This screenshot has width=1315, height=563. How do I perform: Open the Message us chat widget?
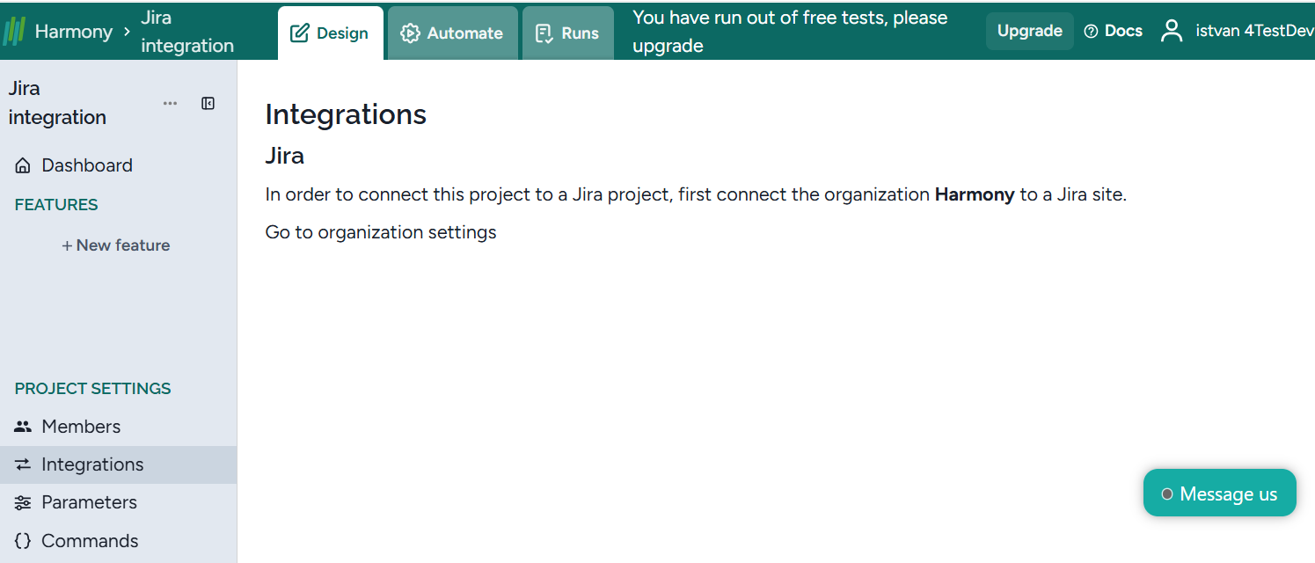click(x=1219, y=494)
